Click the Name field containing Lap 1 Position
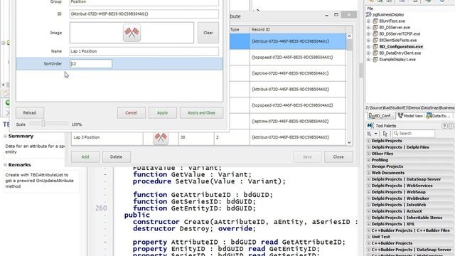Viewport: 455px width, 256px height. click(144, 51)
